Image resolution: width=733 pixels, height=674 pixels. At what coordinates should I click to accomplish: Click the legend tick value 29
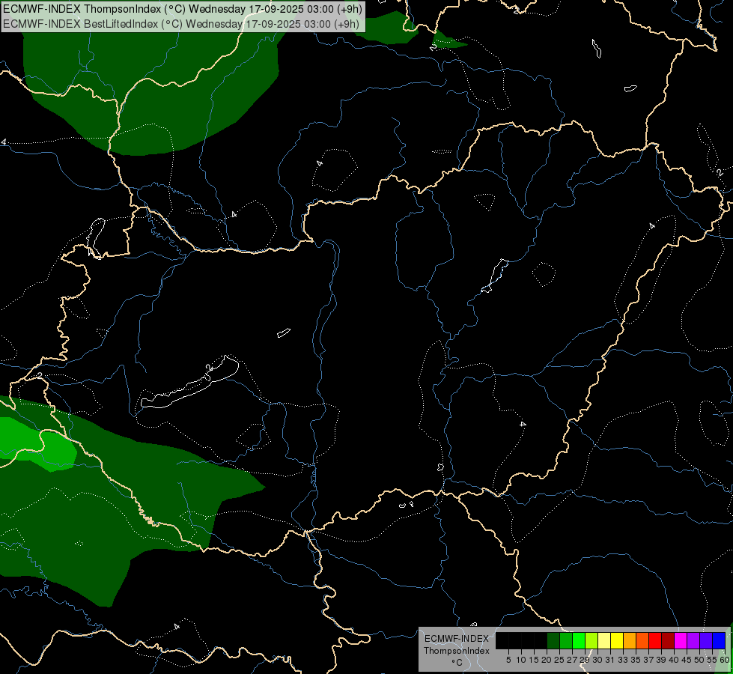[585, 660]
